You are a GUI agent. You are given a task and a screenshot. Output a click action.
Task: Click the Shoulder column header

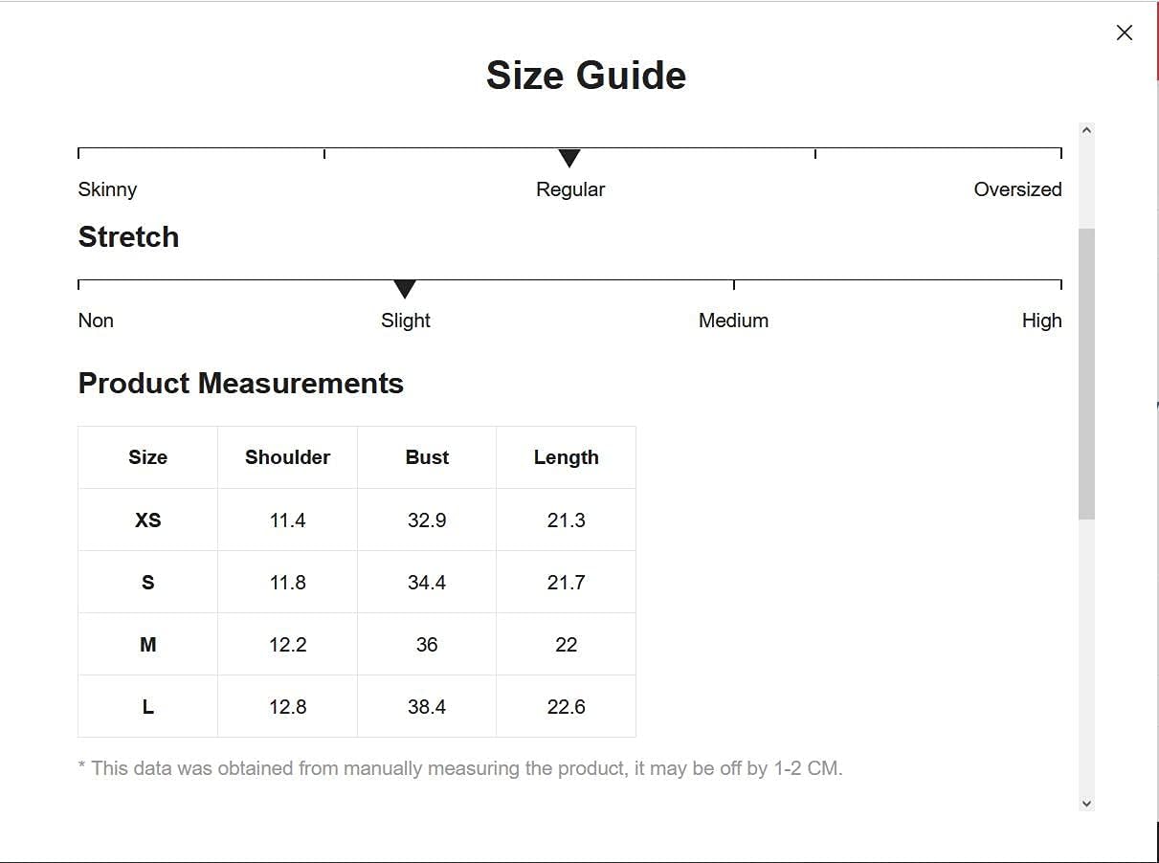[287, 457]
